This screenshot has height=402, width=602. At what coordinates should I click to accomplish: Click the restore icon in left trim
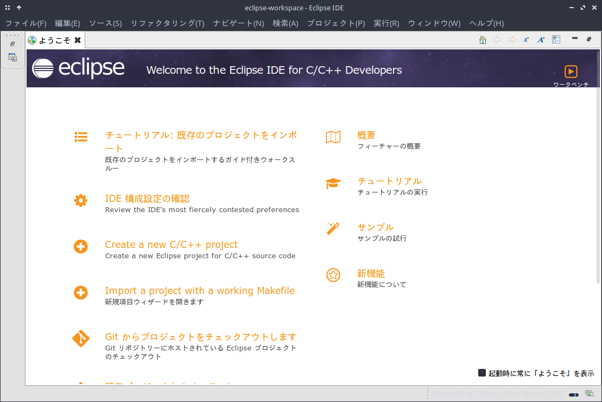[x=12, y=44]
